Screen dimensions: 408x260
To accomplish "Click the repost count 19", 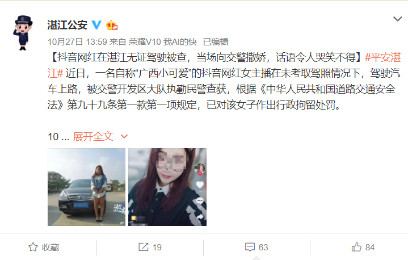I will pos(157,248).
